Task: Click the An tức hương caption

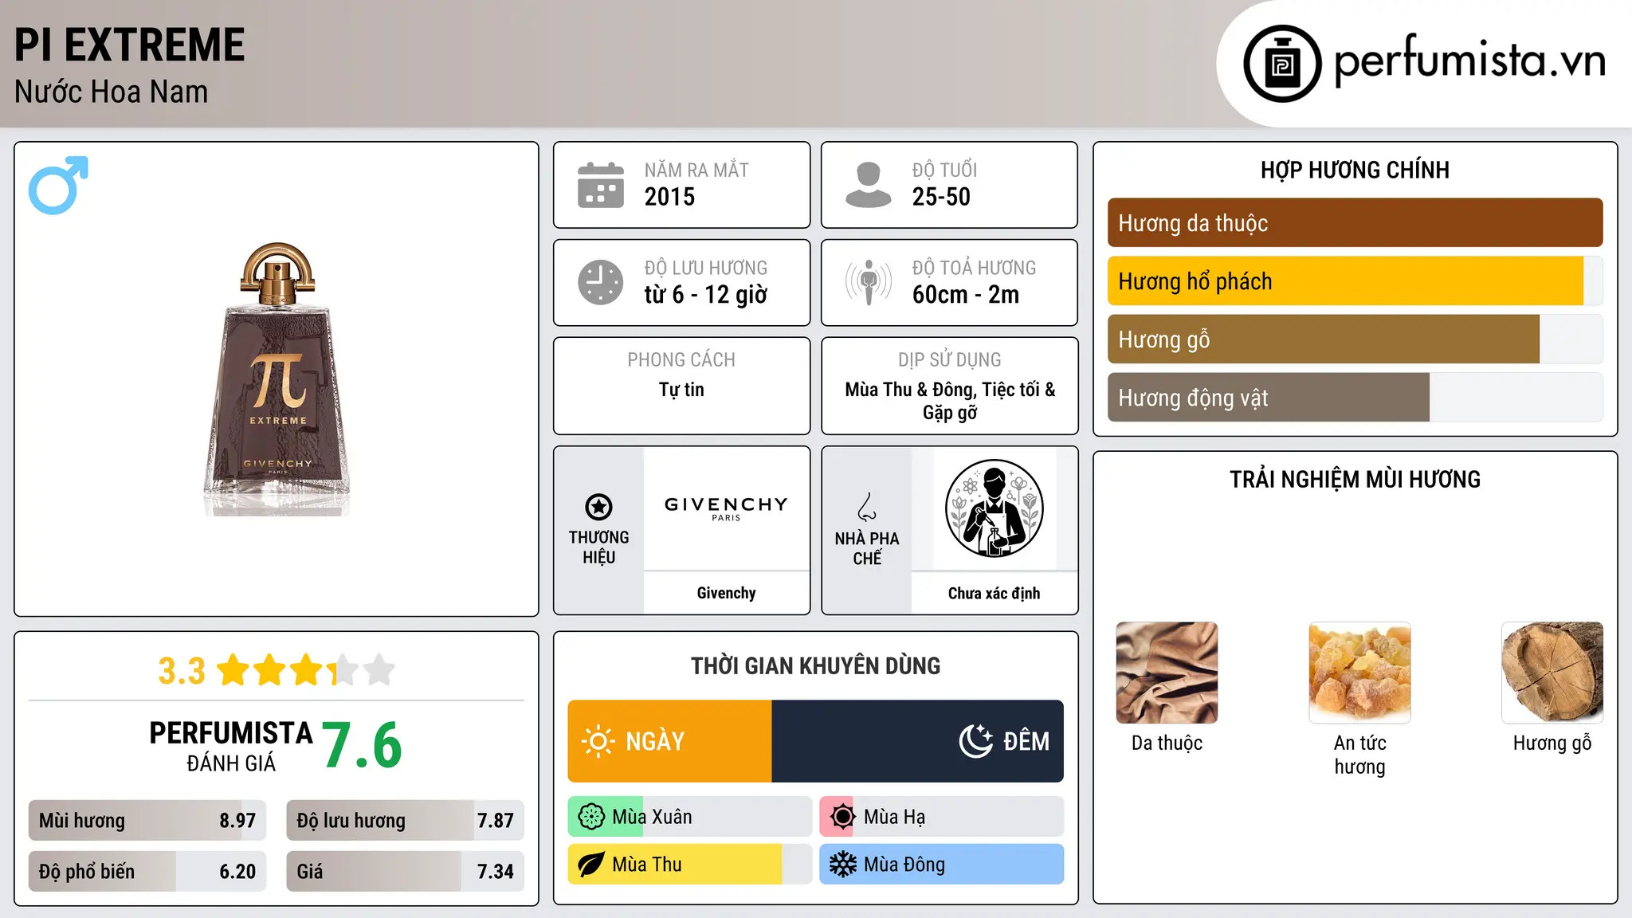Action: coord(1359,755)
